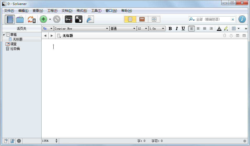Click the target icon in footer

click(245, 141)
